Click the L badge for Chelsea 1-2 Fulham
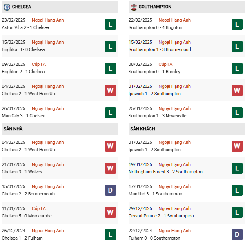The image size is (245, 242). click(x=110, y=234)
